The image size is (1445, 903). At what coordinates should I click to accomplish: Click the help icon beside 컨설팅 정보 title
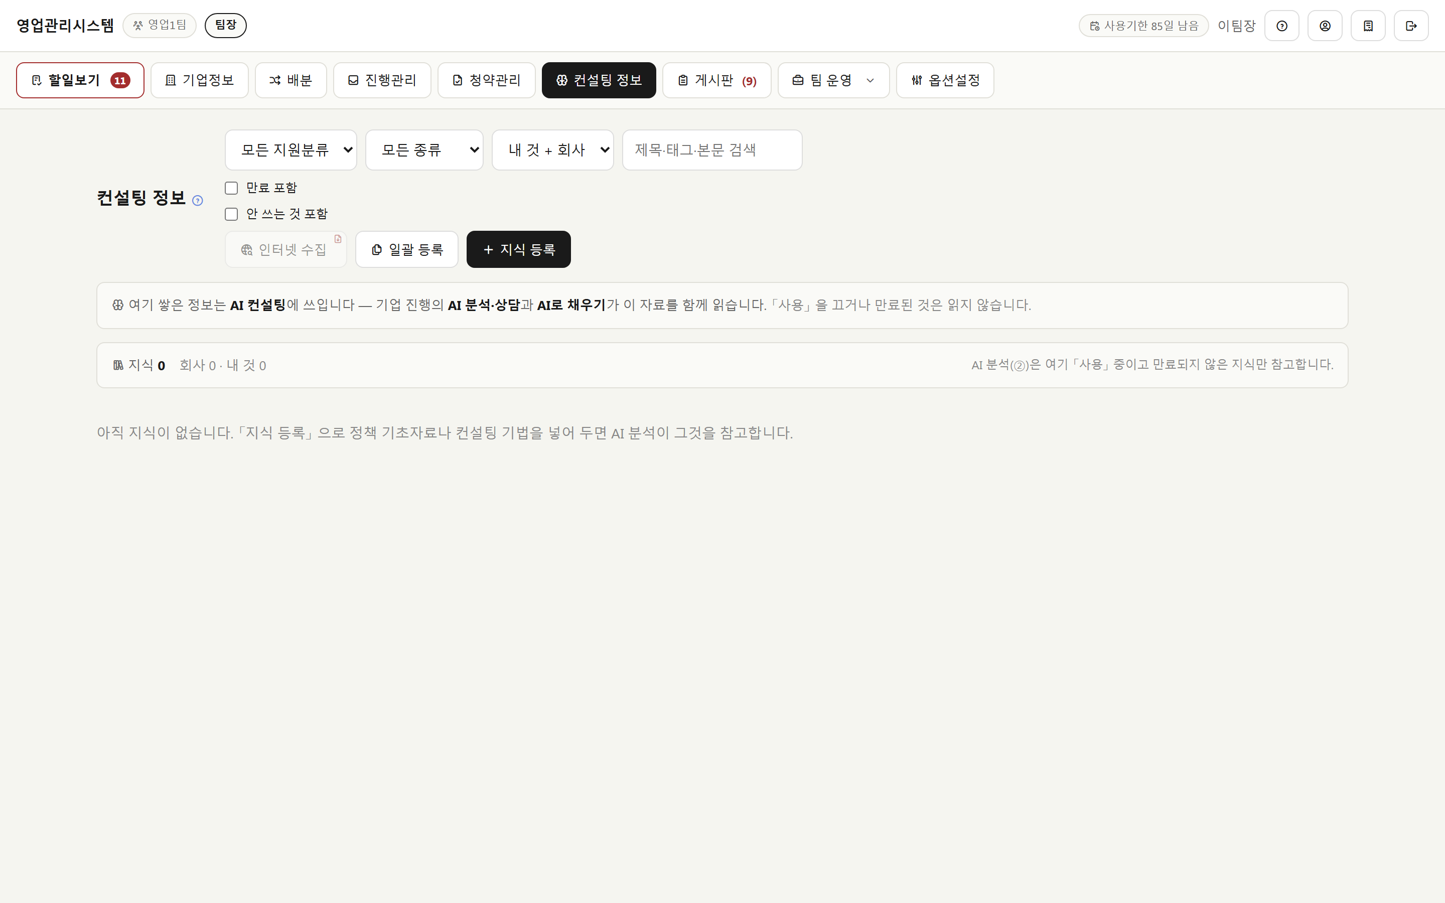coord(198,201)
